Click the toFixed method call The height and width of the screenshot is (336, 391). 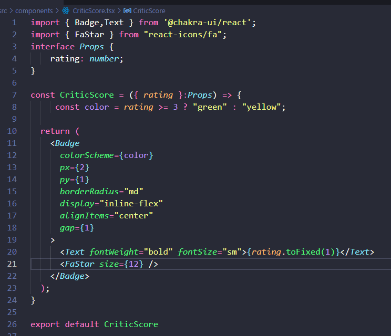303,252
